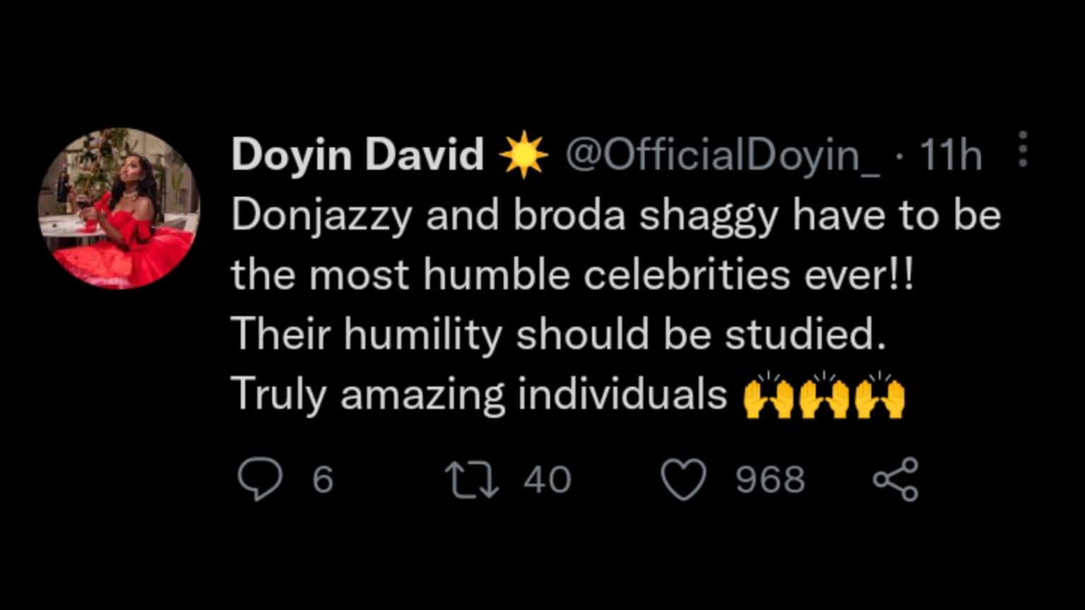
Task: Click the retweet count of 40
Action: pyautogui.click(x=547, y=479)
